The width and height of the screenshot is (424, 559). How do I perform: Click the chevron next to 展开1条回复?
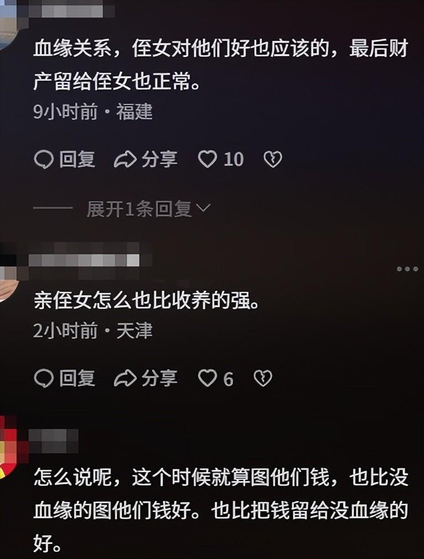click(203, 208)
